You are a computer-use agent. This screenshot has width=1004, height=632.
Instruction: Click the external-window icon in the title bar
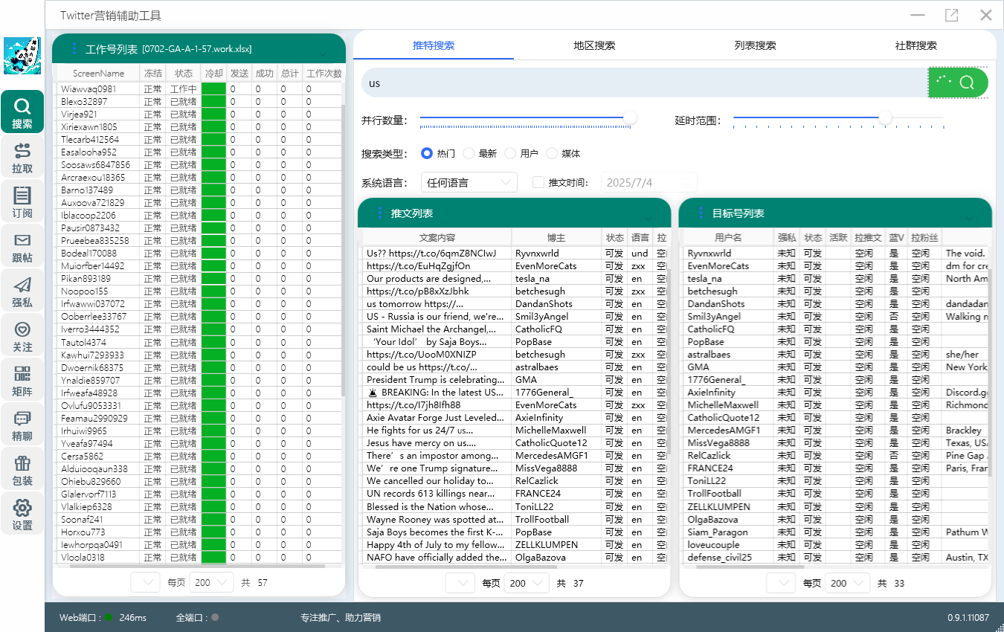[951, 15]
